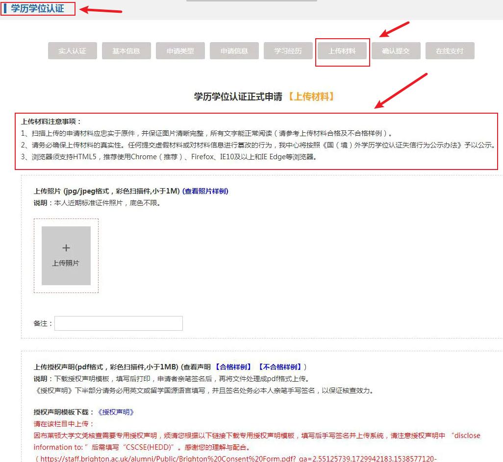This screenshot has height=462, width=503.
Task: Select the highlighted 上传材料 step
Action: [342, 50]
